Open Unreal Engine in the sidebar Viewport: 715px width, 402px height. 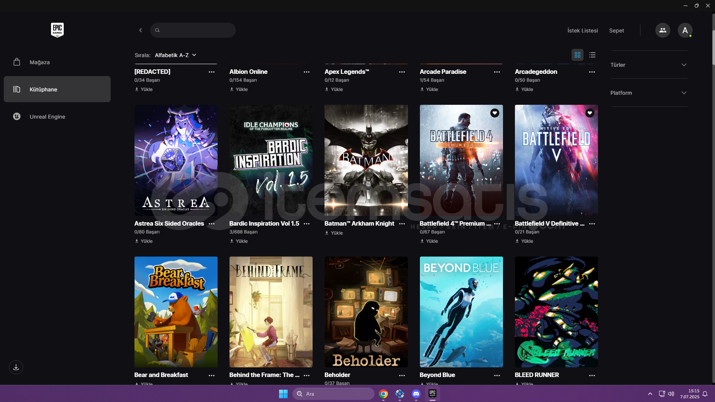(57, 116)
